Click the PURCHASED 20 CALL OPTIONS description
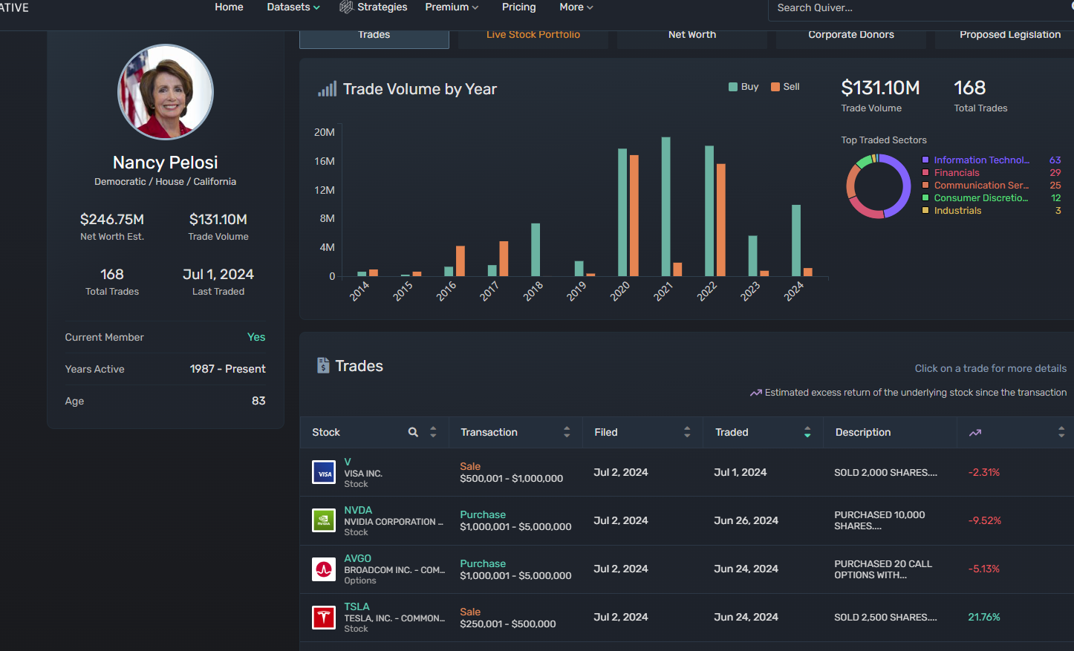Screen dimensions: 1074x651 pos(883,569)
